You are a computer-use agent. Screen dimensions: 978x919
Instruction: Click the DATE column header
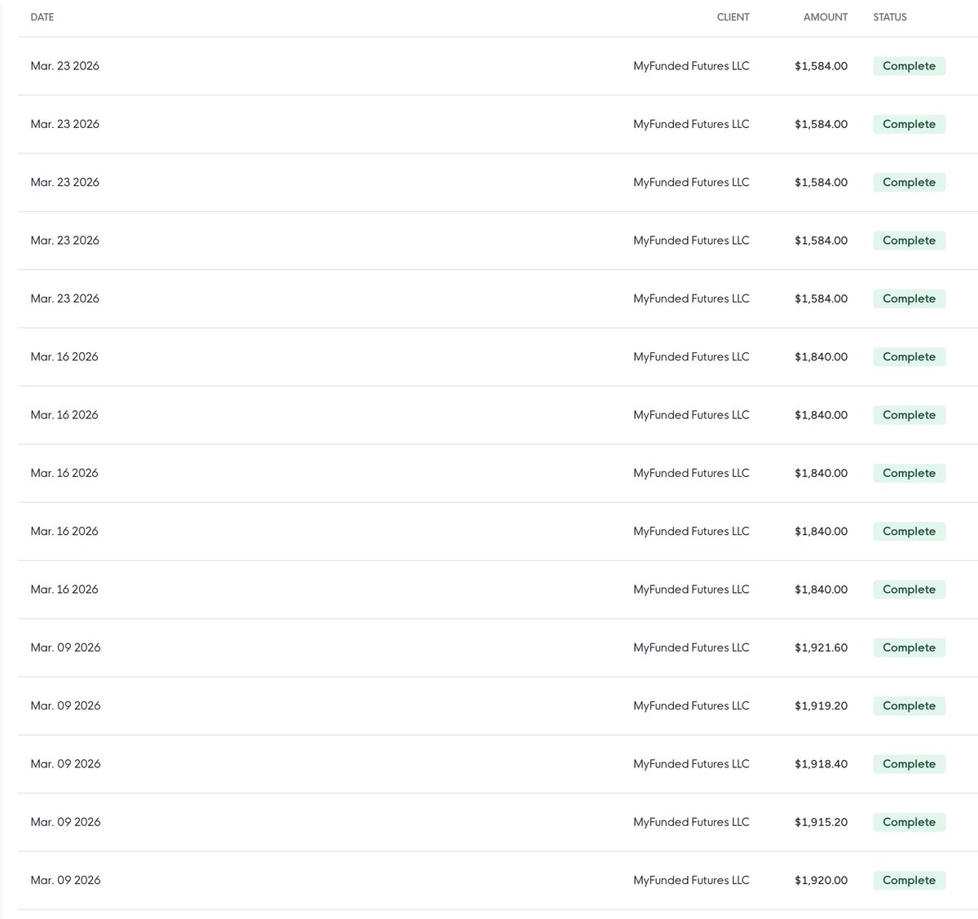(42, 17)
